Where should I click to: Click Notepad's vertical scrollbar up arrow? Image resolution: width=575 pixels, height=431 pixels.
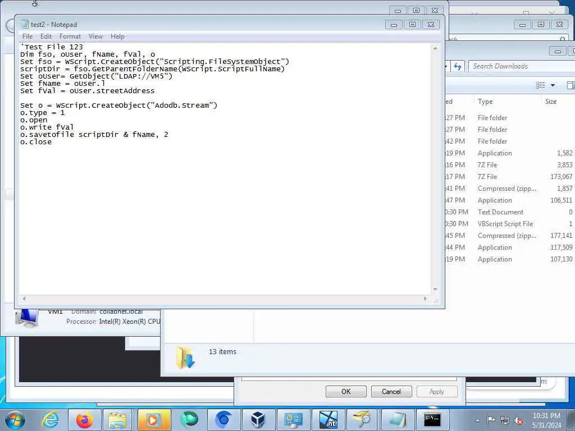[435, 48]
